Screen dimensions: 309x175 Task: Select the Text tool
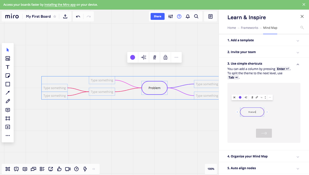(x=8, y=67)
